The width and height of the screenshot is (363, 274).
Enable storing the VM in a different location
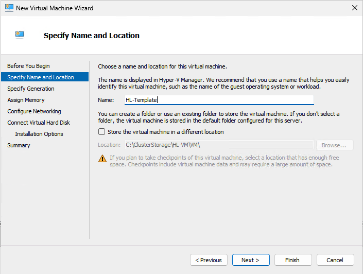101,132
